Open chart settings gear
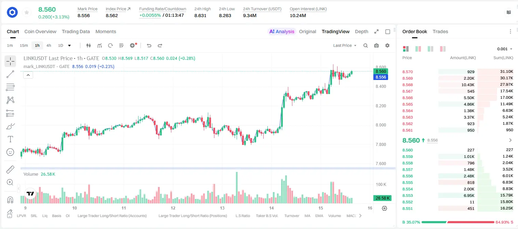Image resolution: width=518 pixels, height=229 pixels. coord(387,45)
